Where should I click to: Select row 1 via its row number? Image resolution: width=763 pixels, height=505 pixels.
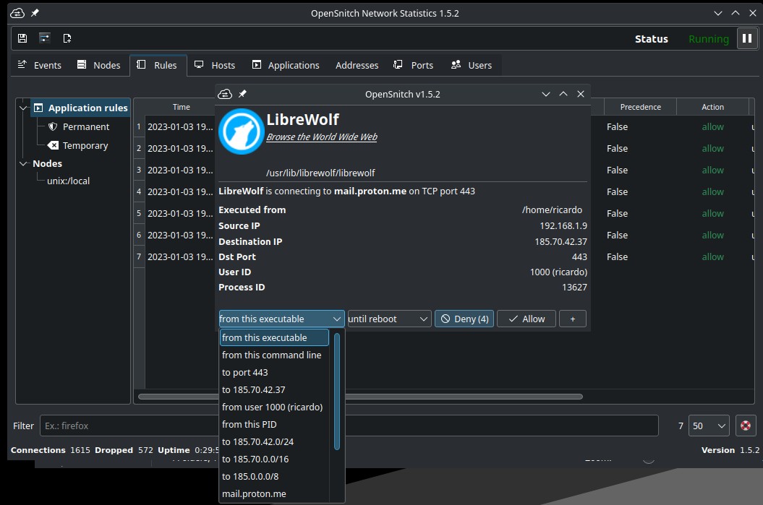[139, 127]
